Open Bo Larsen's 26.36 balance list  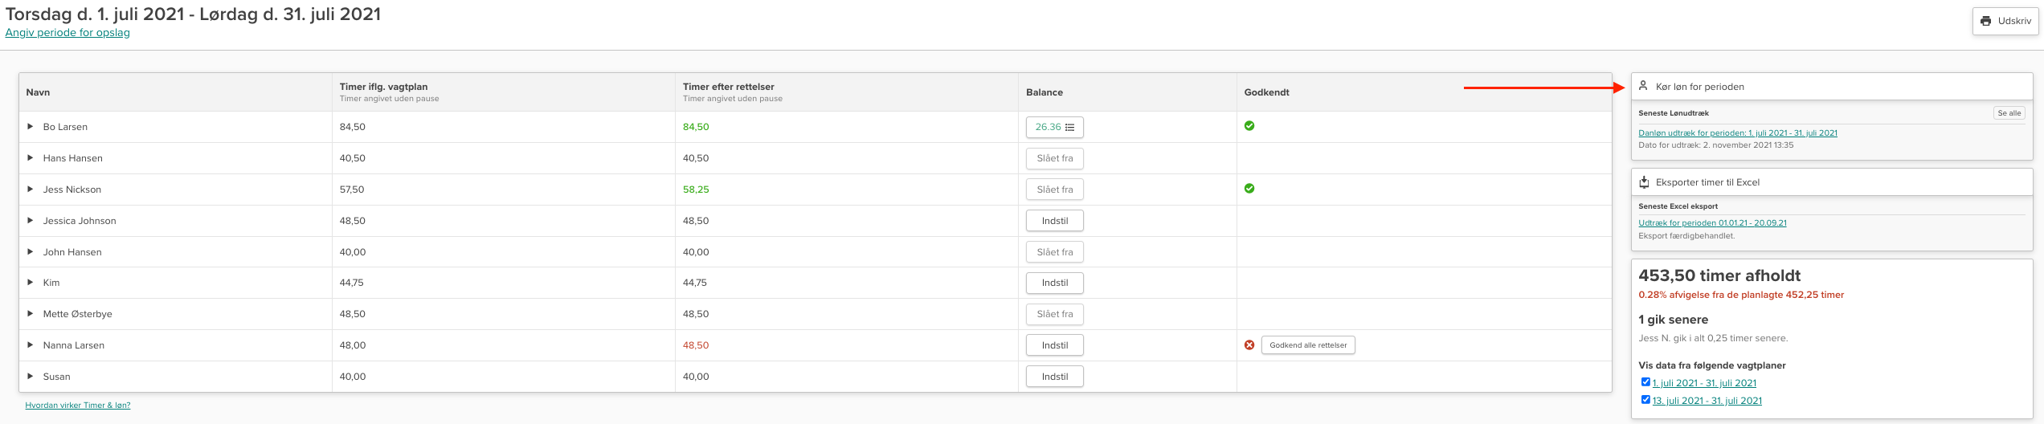click(1054, 127)
